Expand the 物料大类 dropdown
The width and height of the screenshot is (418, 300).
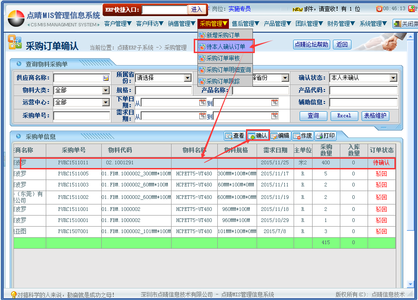point(106,90)
